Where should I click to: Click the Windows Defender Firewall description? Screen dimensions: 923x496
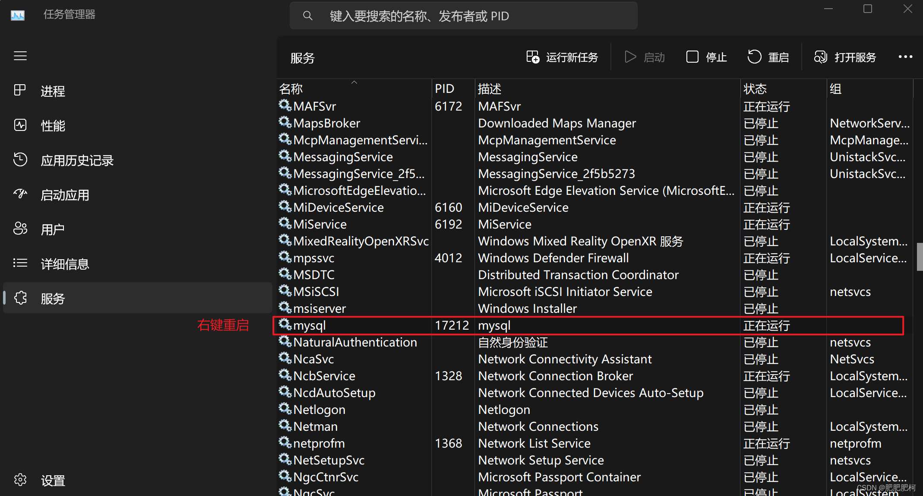coord(553,258)
